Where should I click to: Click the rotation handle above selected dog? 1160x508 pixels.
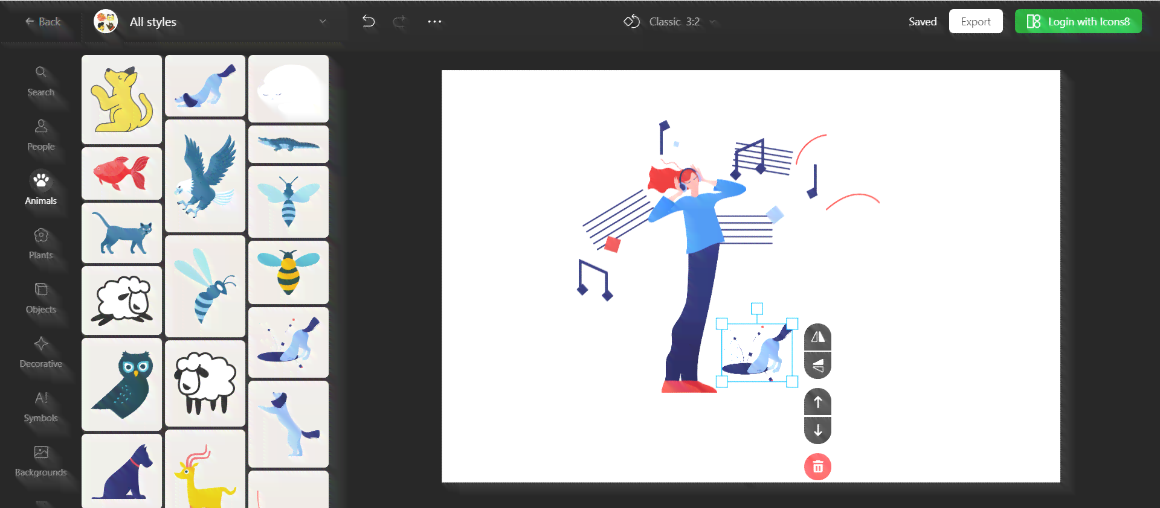[x=756, y=308]
